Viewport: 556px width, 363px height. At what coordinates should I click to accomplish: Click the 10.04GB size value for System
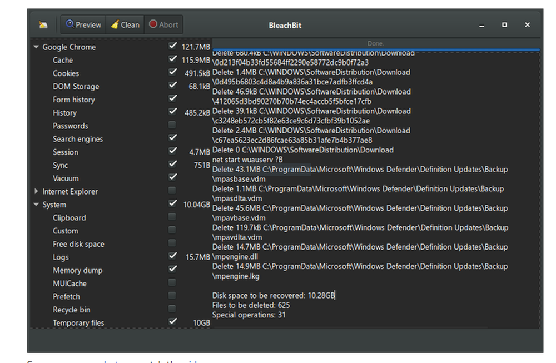(x=196, y=205)
